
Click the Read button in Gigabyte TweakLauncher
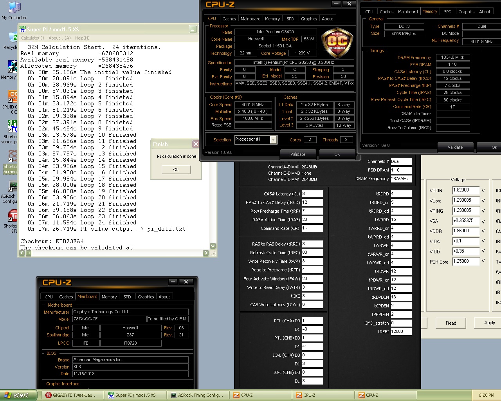[x=451, y=323]
